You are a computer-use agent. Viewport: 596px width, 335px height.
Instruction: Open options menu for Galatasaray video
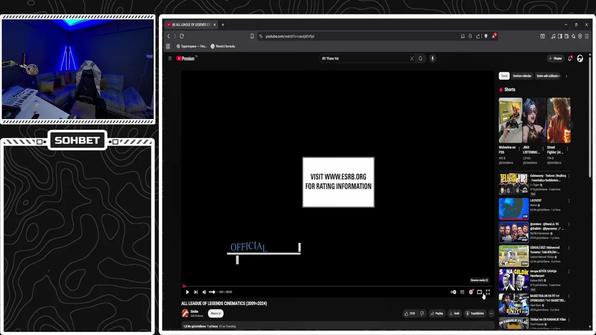coord(569,176)
